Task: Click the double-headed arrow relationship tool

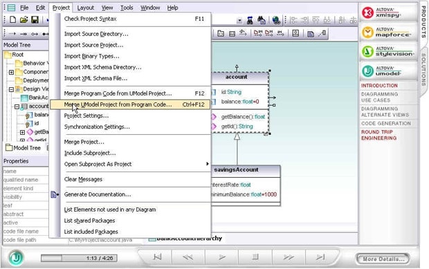Action: [x=24, y=34]
